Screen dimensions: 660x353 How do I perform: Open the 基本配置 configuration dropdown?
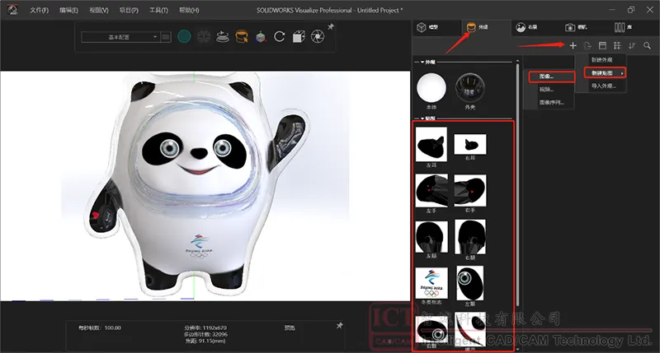point(120,37)
